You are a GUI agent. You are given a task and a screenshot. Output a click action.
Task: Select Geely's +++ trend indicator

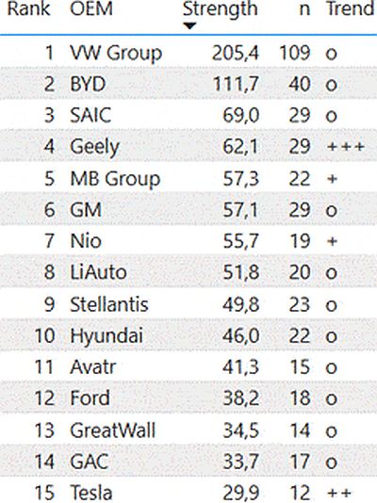(346, 147)
